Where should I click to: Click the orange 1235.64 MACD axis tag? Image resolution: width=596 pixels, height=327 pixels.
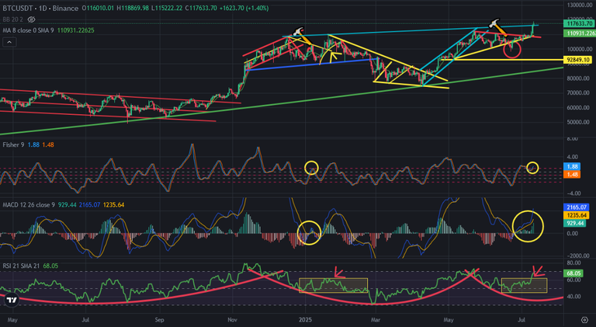click(577, 215)
